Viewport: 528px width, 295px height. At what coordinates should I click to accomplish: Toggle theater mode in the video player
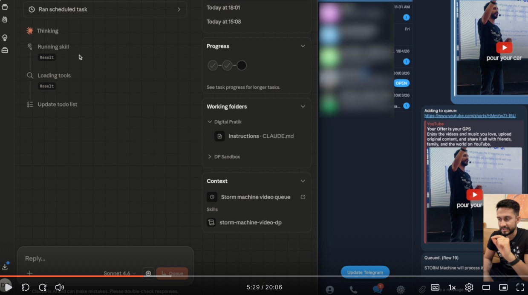click(486, 287)
